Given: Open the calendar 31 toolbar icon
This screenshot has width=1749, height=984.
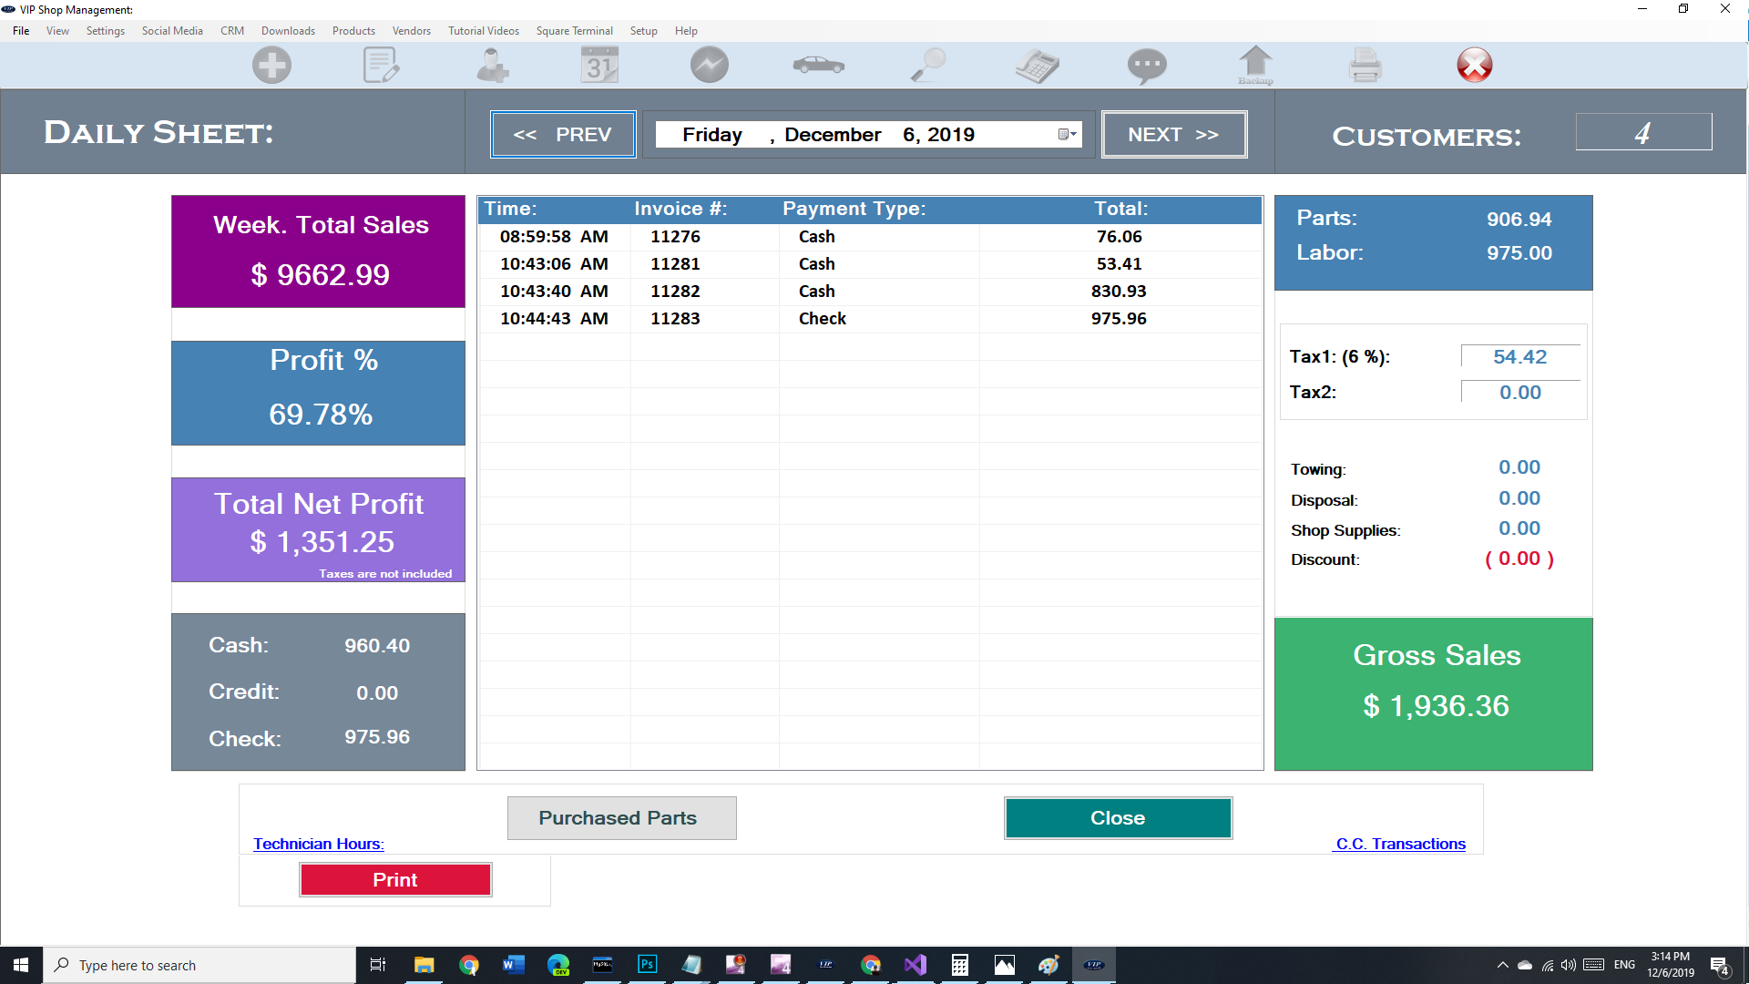Looking at the screenshot, I should click(599, 66).
